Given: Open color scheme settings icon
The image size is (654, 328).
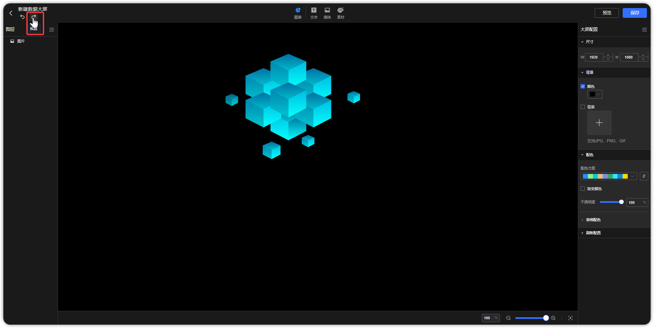Looking at the screenshot, I should (x=644, y=176).
